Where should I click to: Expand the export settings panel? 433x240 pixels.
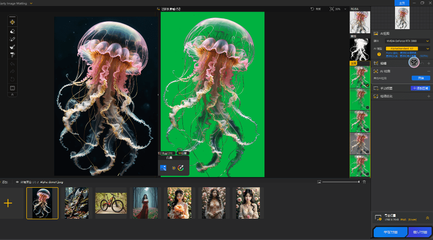coord(427,218)
